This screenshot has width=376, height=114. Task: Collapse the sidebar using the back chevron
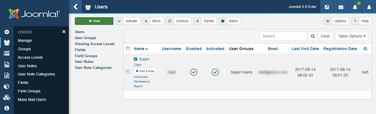click(75, 7)
